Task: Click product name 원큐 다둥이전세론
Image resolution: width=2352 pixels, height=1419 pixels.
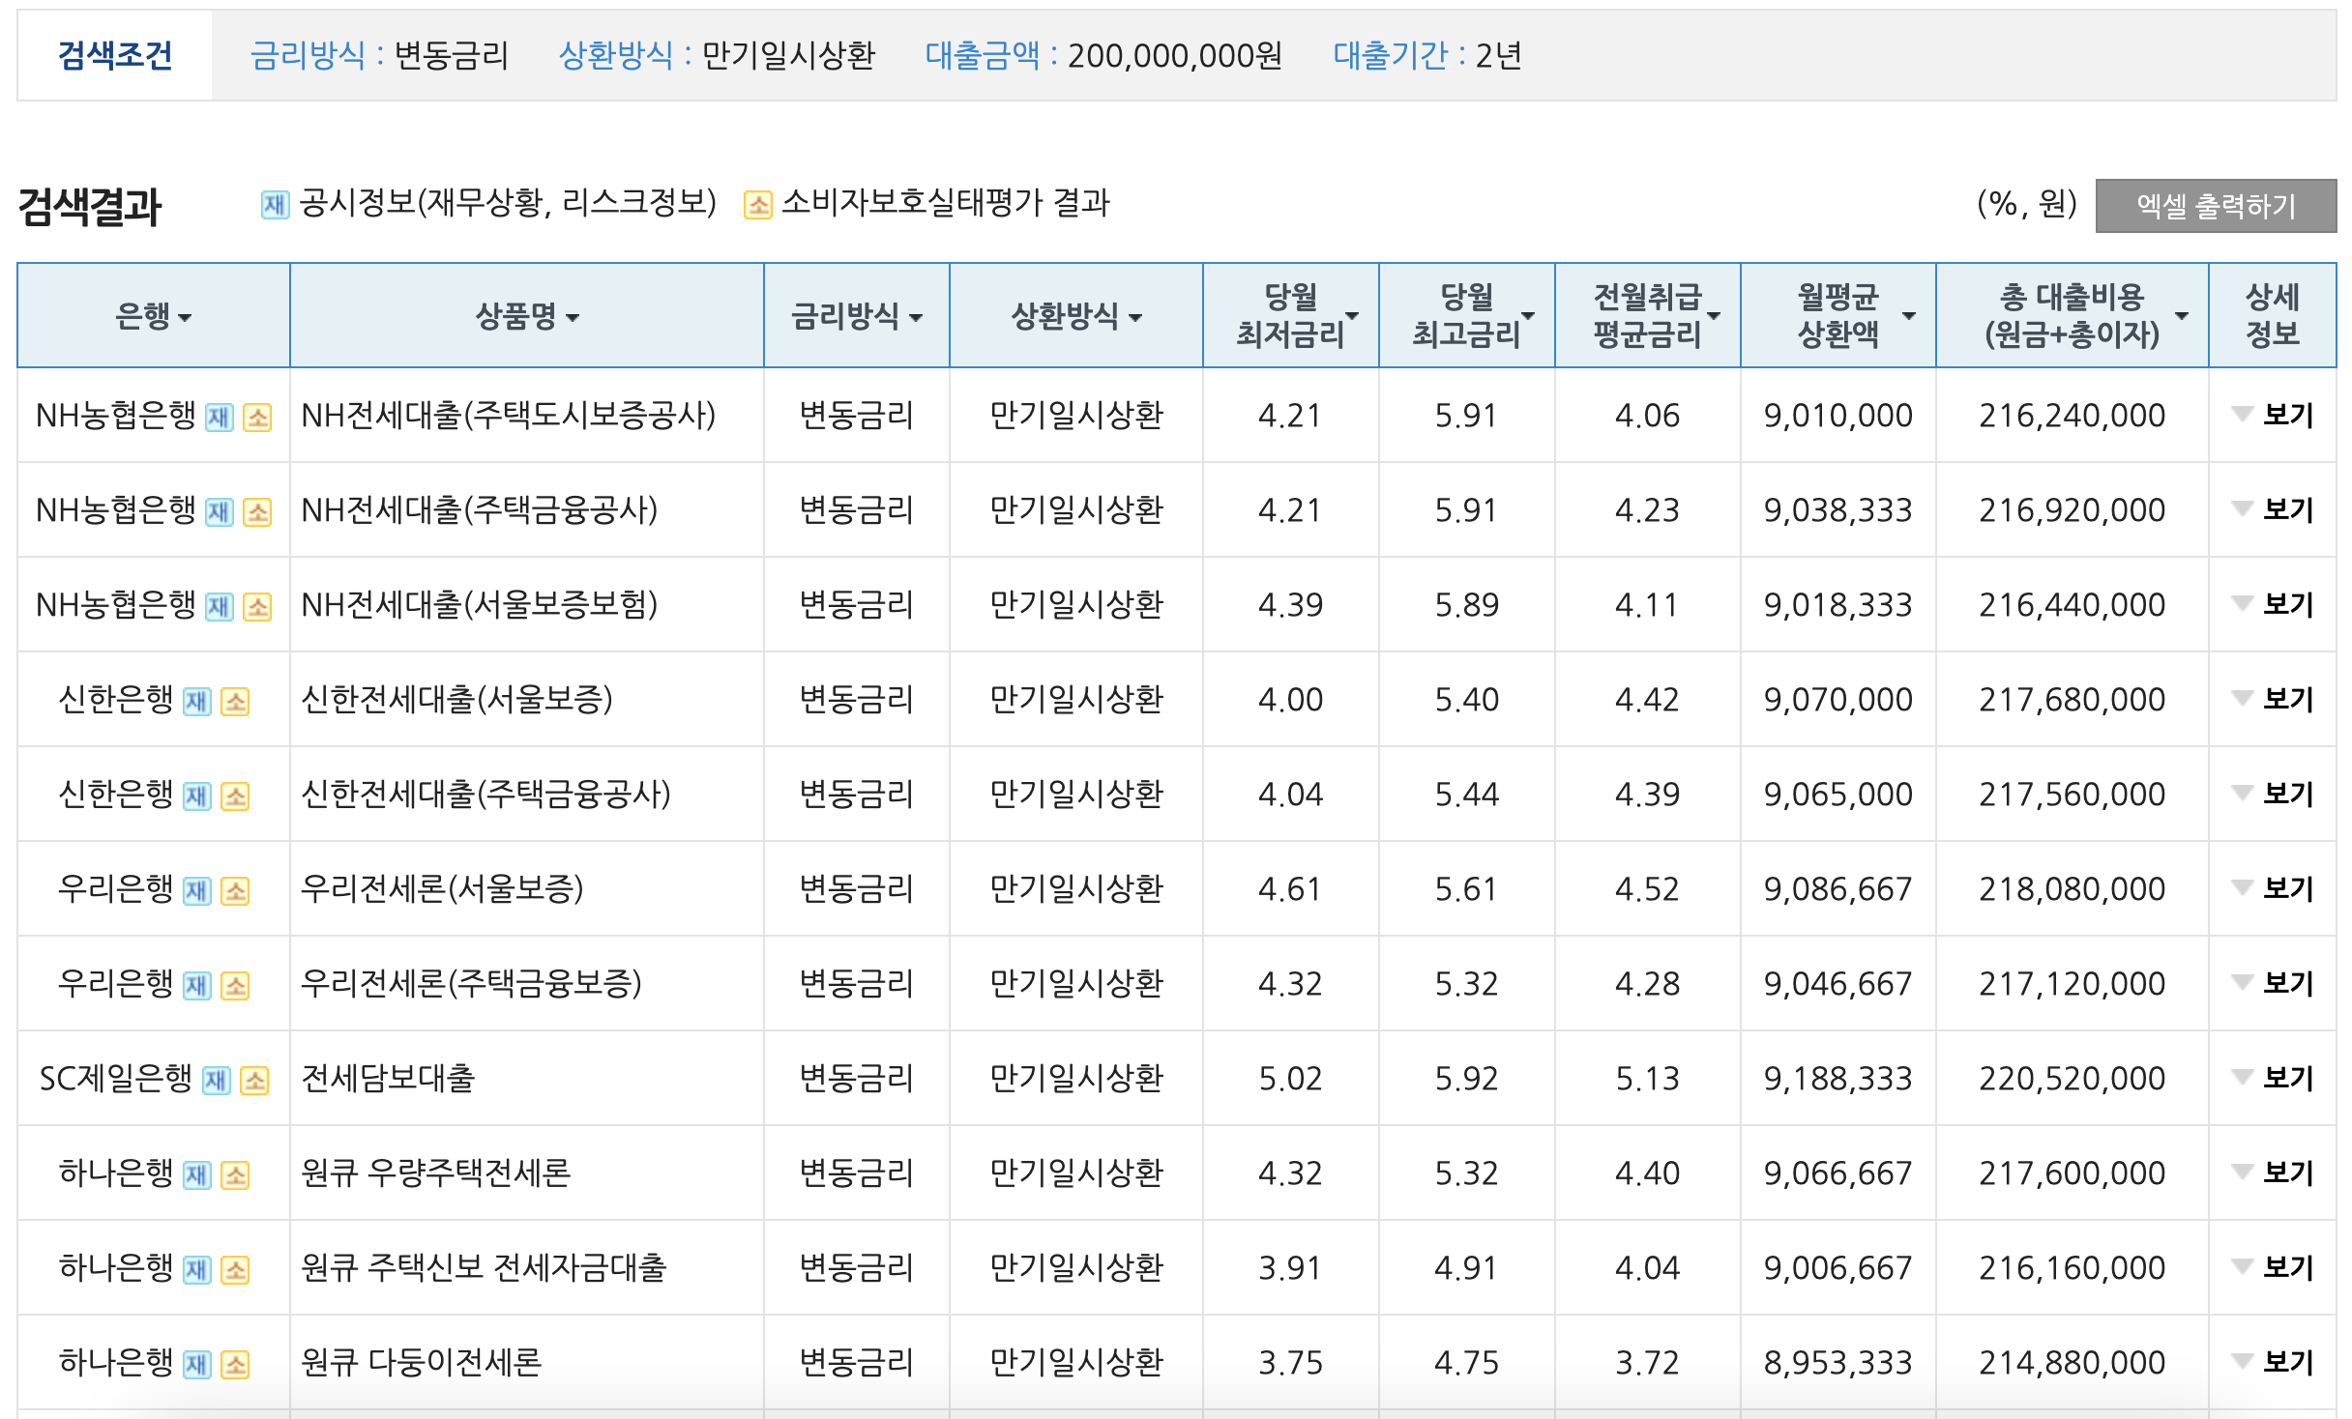Action: (x=421, y=1363)
